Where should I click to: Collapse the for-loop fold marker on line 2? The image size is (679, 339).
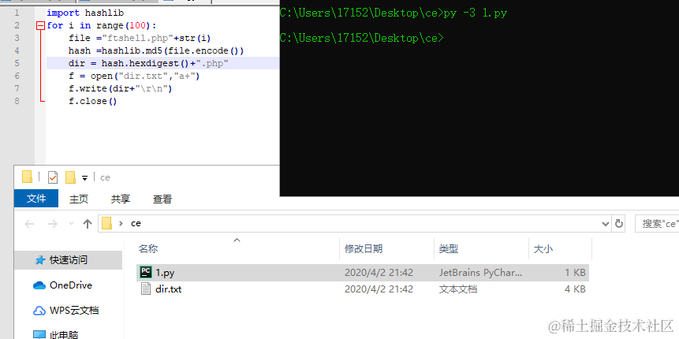point(41,25)
